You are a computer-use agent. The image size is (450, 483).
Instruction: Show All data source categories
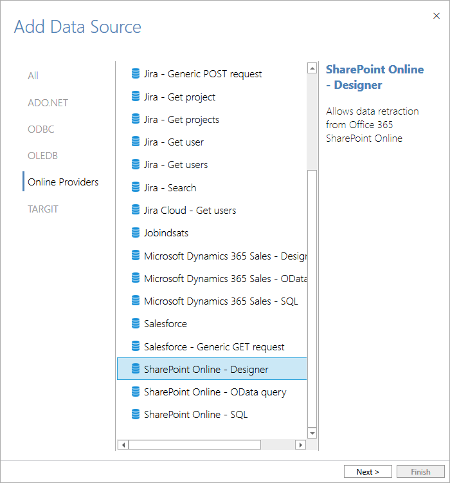tap(33, 76)
